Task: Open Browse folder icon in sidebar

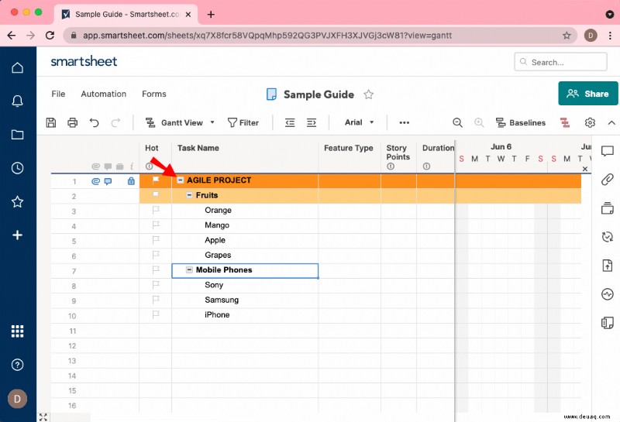Action: (17, 135)
